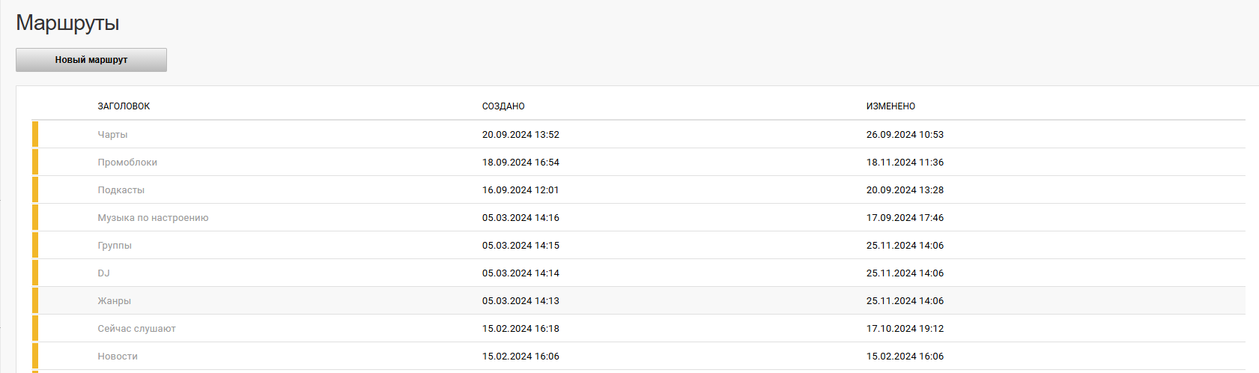Sort by the Создано column header
The width and height of the screenshot is (1259, 373).
[x=503, y=106]
